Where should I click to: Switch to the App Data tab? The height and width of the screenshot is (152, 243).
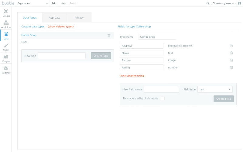(54, 18)
